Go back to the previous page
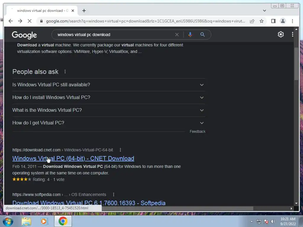Screen dimensions: 303x227 pyautogui.click(x=11, y=21)
